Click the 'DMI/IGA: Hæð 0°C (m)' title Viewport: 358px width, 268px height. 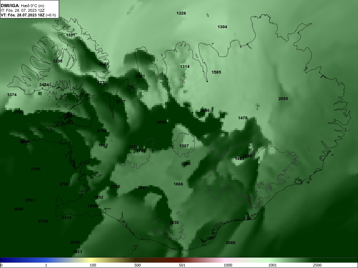(22, 6)
